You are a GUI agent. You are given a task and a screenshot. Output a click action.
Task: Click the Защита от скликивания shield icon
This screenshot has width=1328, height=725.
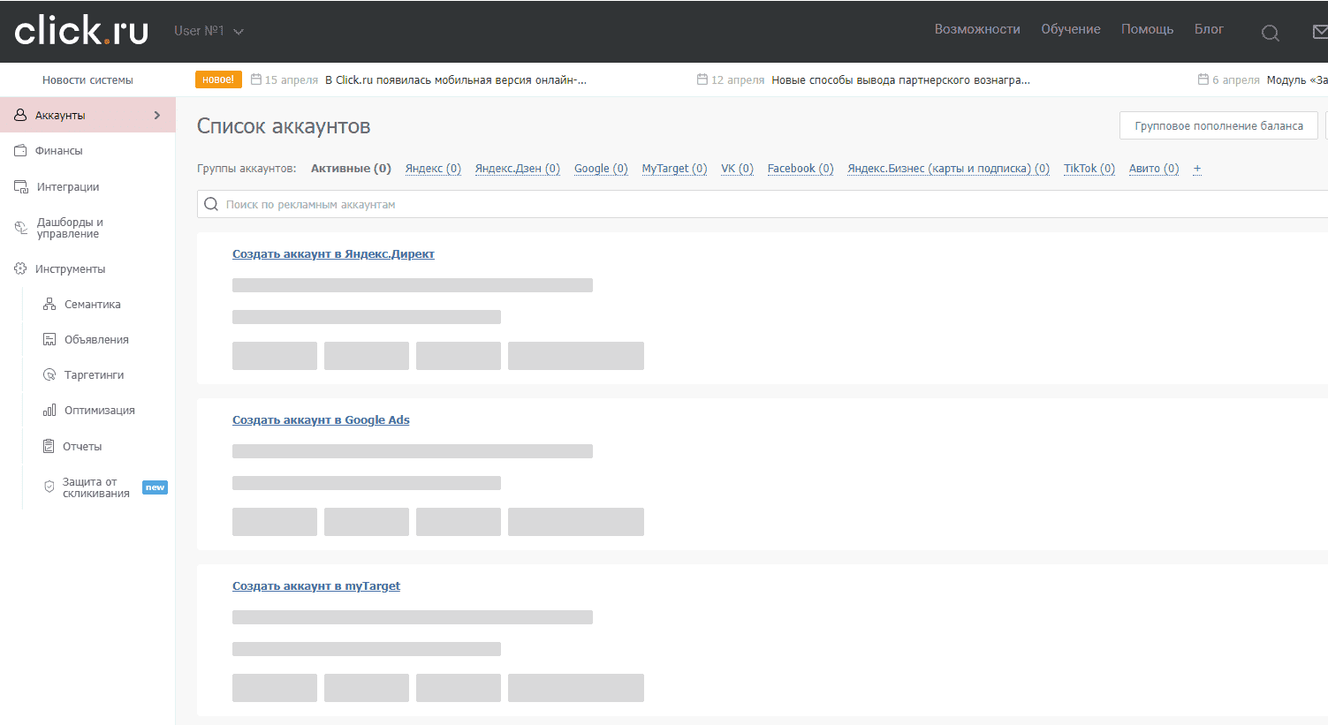[x=49, y=487]
